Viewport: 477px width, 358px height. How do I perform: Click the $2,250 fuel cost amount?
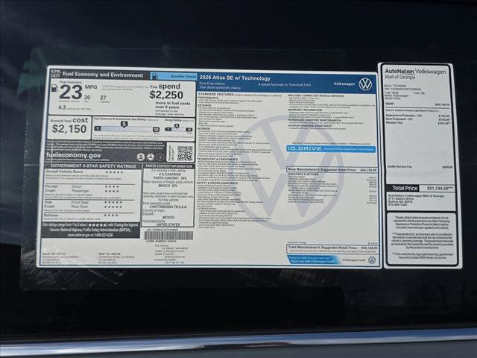(166, 95)
